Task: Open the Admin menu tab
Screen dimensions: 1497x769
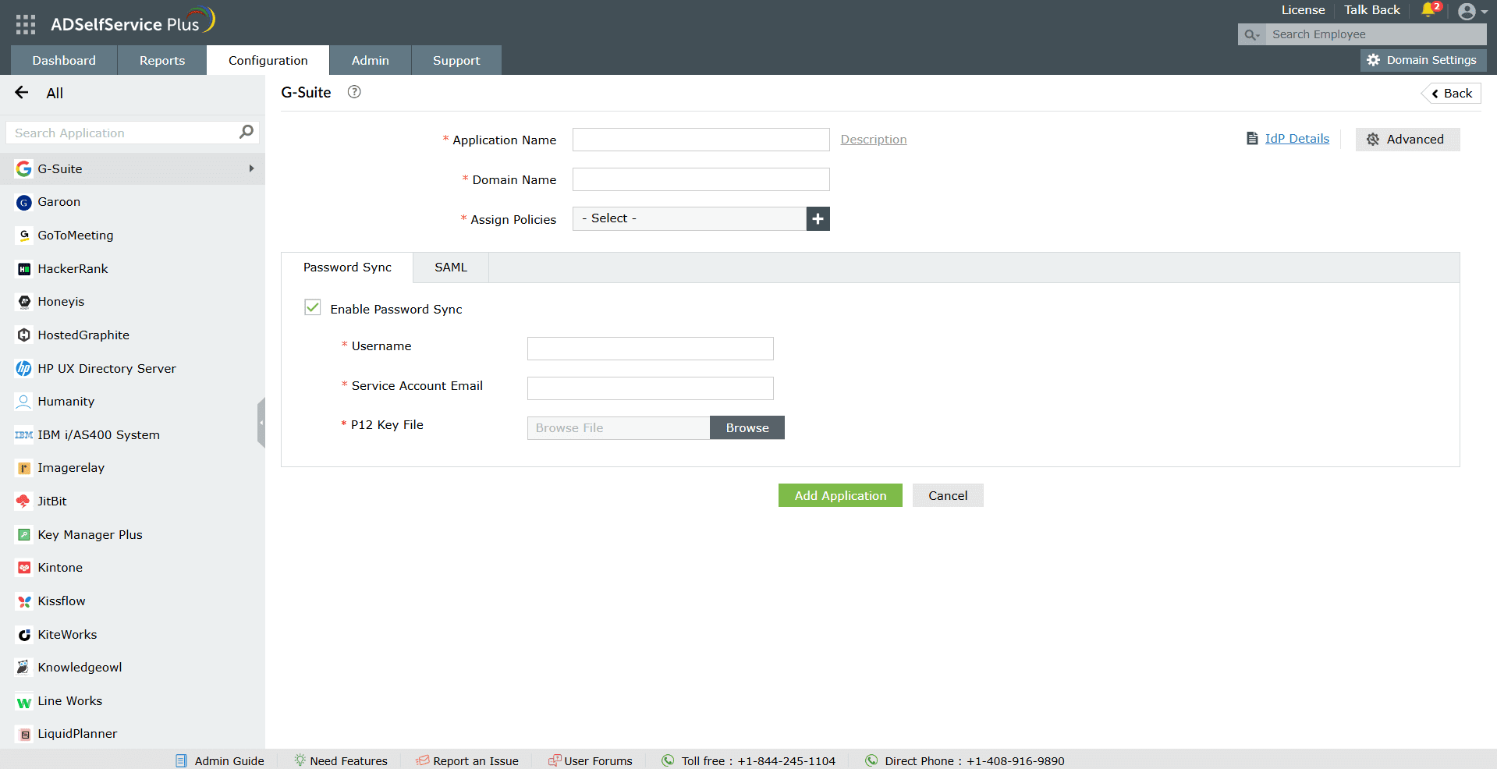Action: click(x=370, y=60)
